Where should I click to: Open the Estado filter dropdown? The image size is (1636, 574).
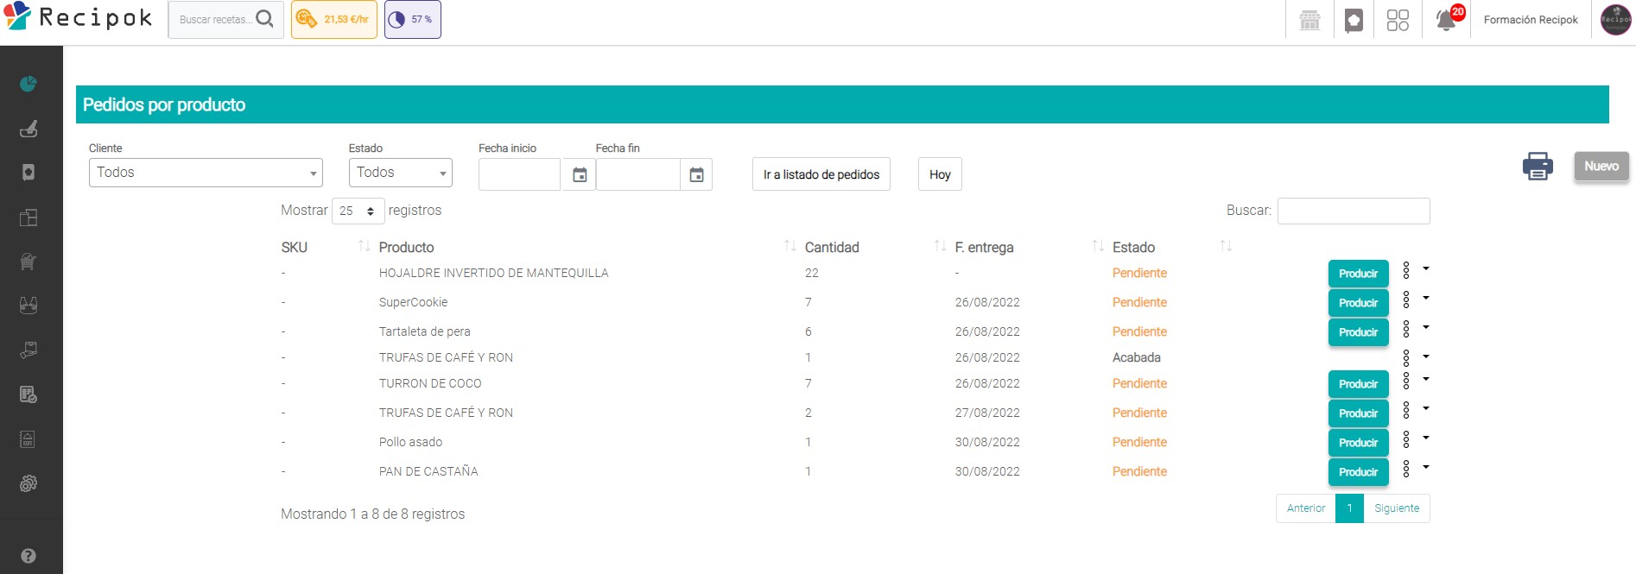401,173
